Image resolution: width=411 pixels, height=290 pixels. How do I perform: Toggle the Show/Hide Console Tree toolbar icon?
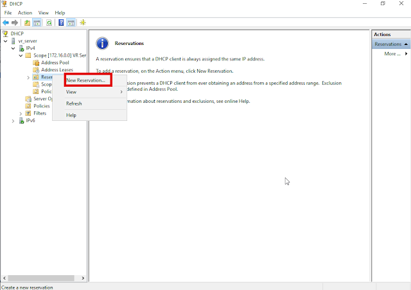pos(37,23)
